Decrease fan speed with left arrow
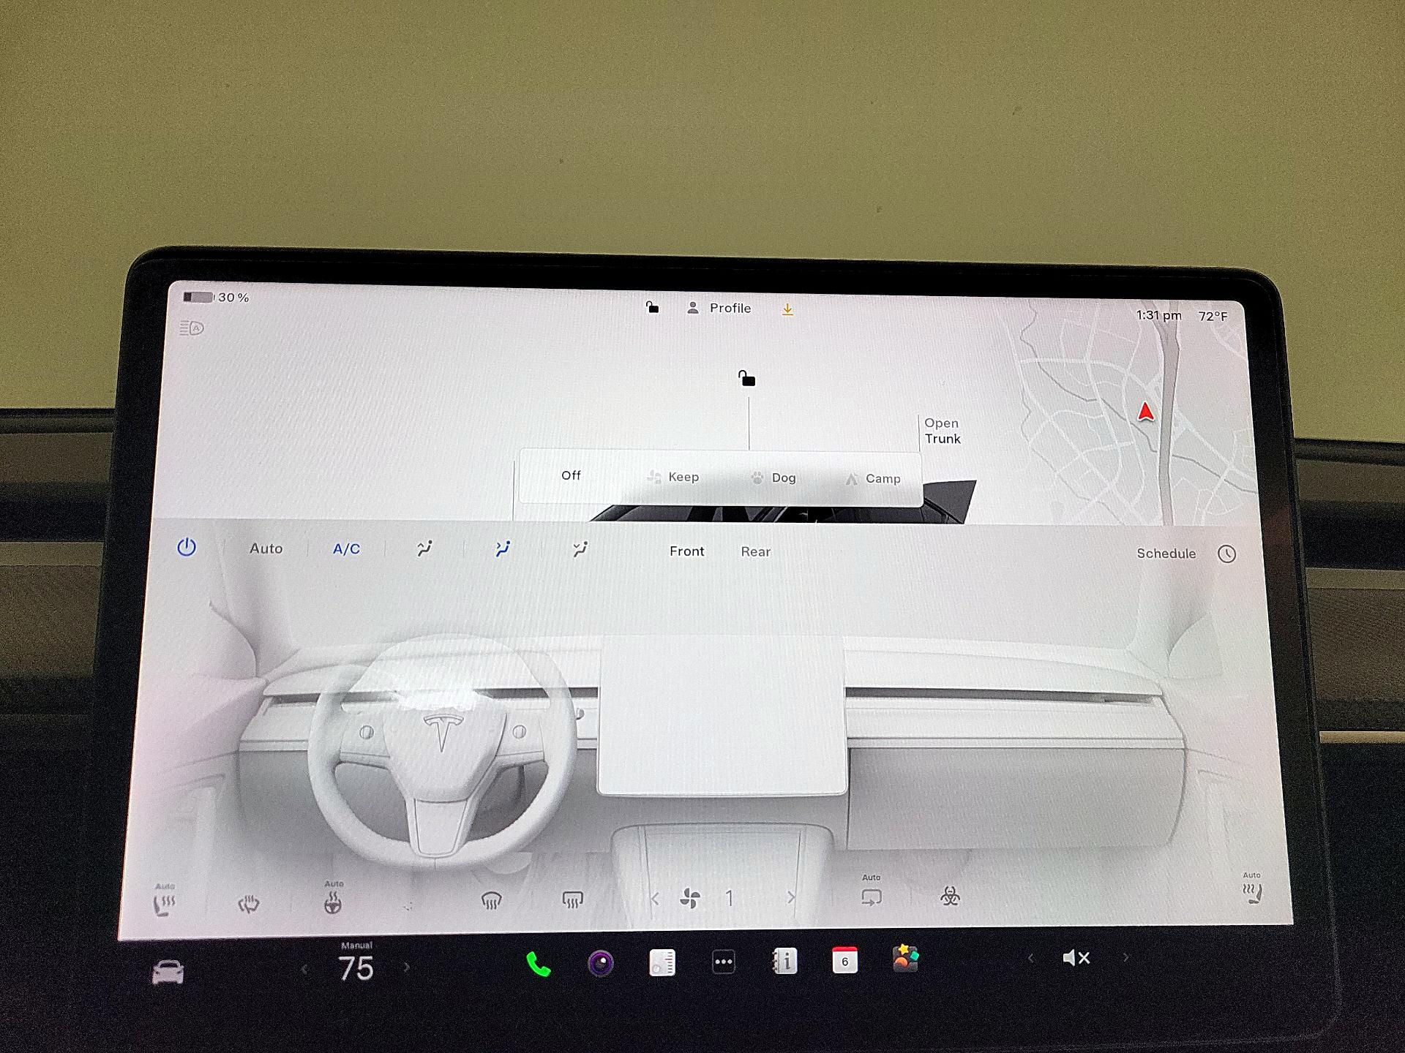 click(x=655, y=899)
